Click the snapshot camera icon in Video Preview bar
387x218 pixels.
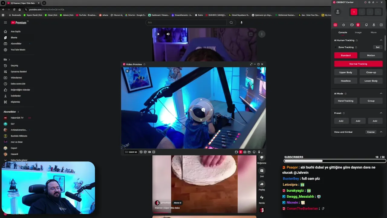[245, 152]
